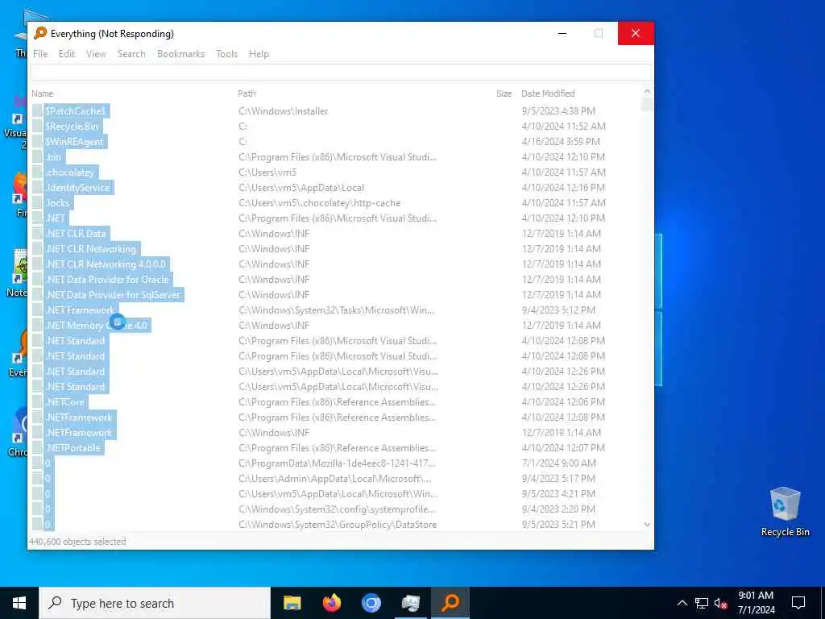Select the .IdentityService folder icon
Image resolution: width=825 pixels, height=619 pixels.
pos(37,187)
